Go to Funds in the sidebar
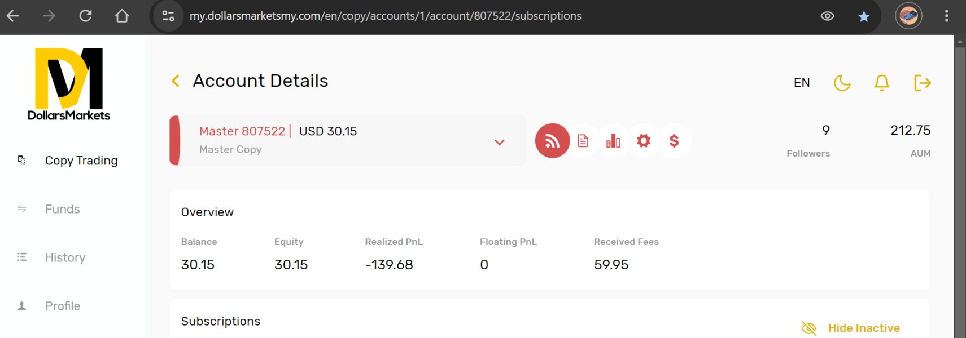Image resolution: width=966 pixels, height=338 pixels. (62, 209)
